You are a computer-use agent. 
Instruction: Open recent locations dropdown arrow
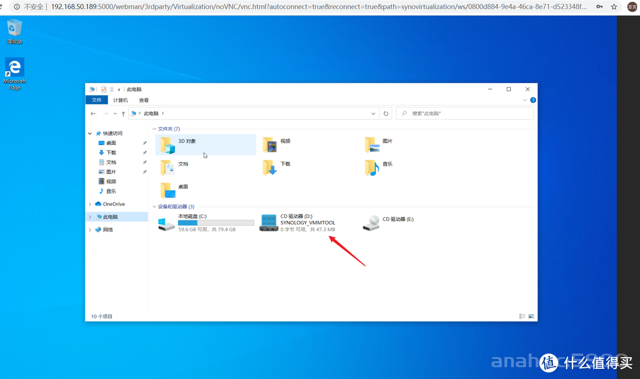coord(115,114)
